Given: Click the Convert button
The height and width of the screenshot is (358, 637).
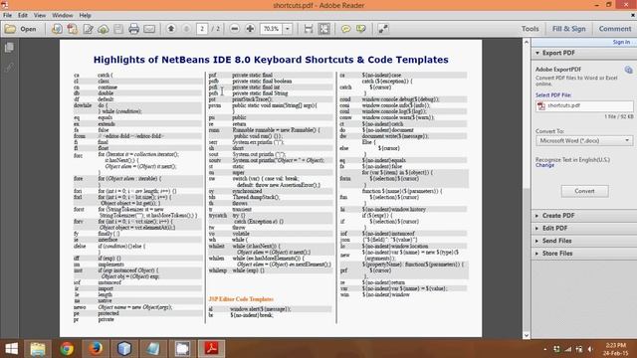Looking at the screenshot, I should pos(584,191).
